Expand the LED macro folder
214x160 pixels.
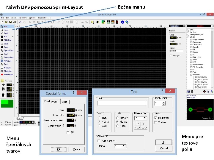pyautogui.click(x=191, y=62)
